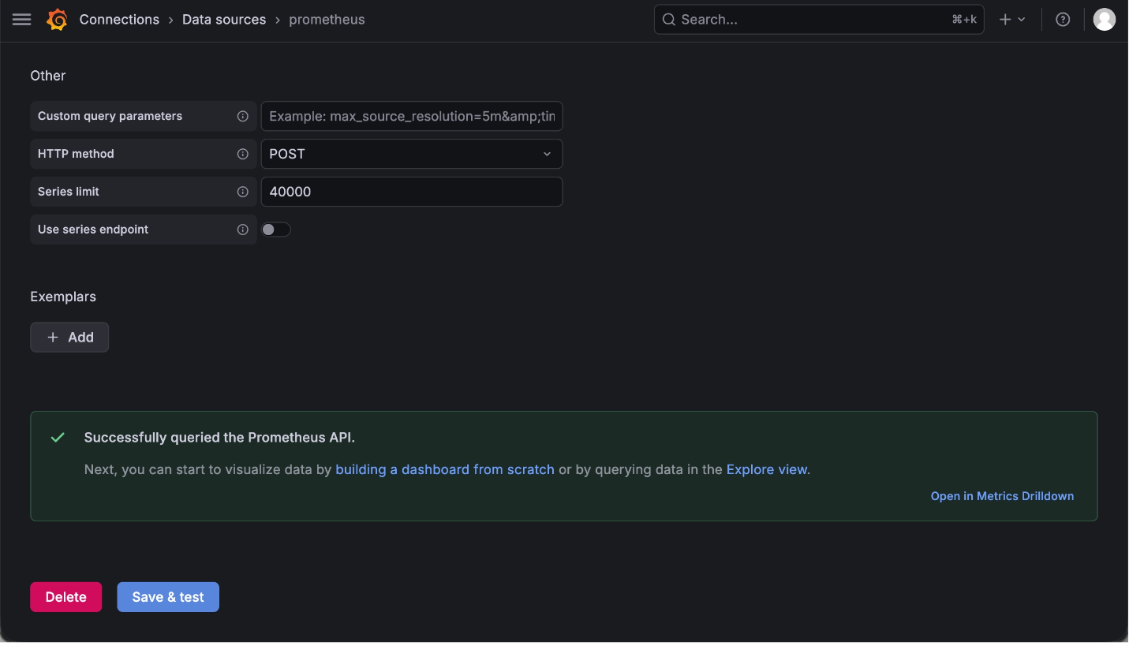Click the Series limit 40000 field
Viewport: 1129px width, 657px height.
412,192
